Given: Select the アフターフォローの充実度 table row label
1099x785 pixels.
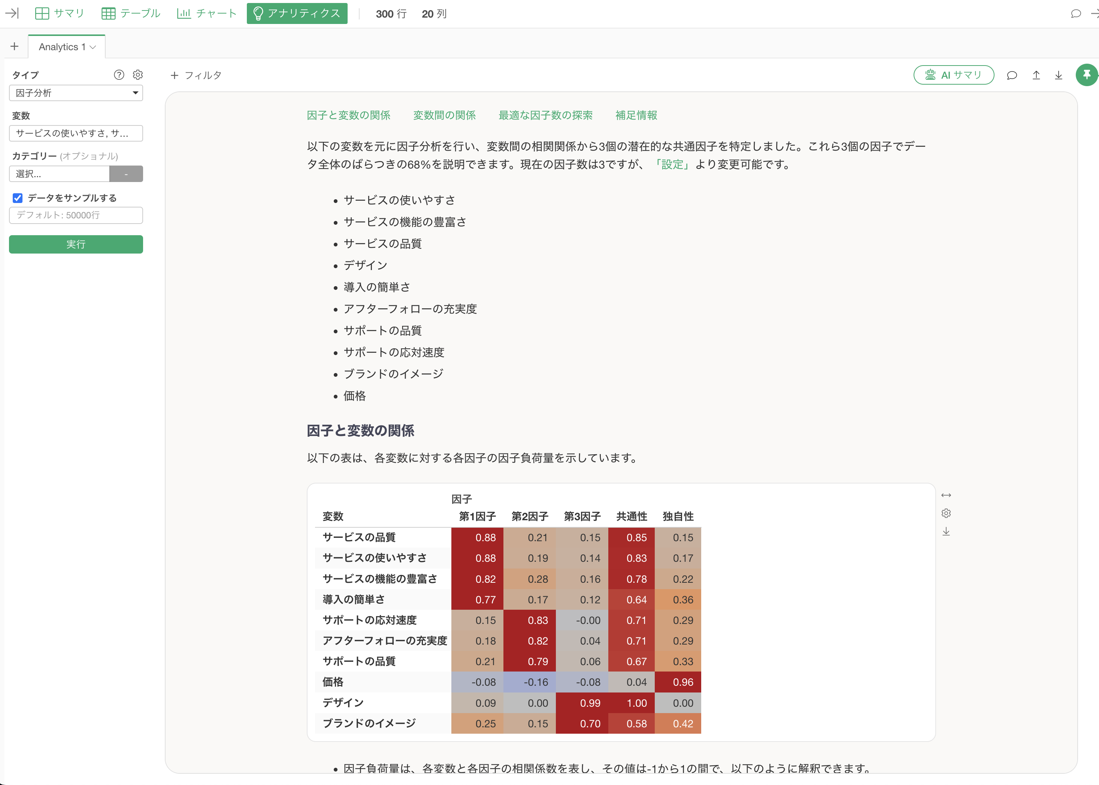Looking at the screenshot, I should click(385, 640).
